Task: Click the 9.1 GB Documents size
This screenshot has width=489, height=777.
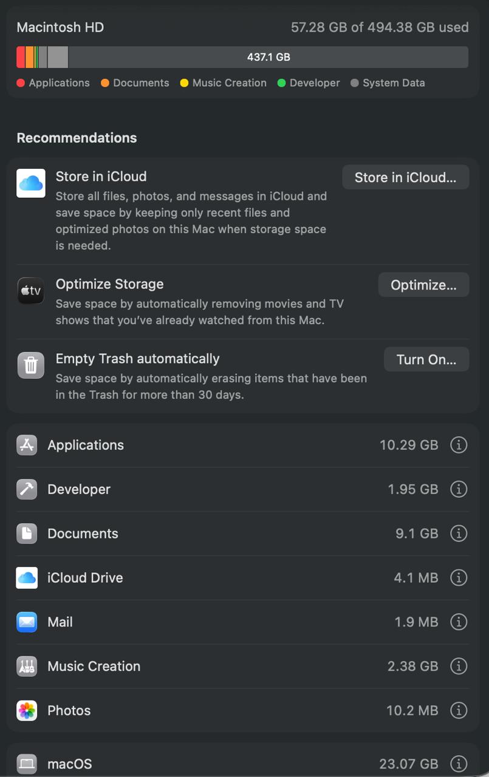Action: click(417, 534)
